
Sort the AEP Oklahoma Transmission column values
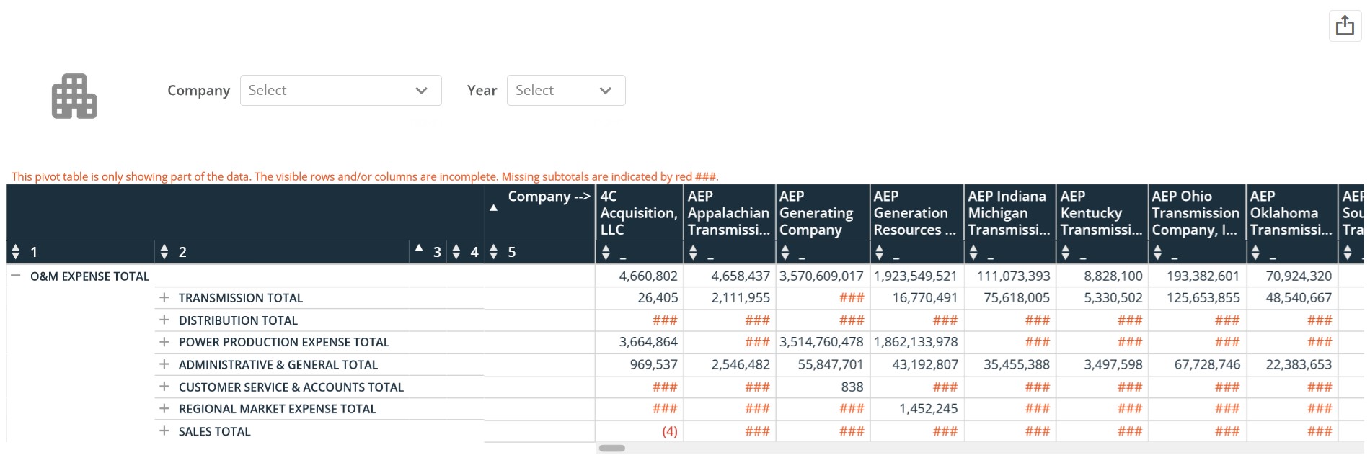click(x=1255, y=252)
